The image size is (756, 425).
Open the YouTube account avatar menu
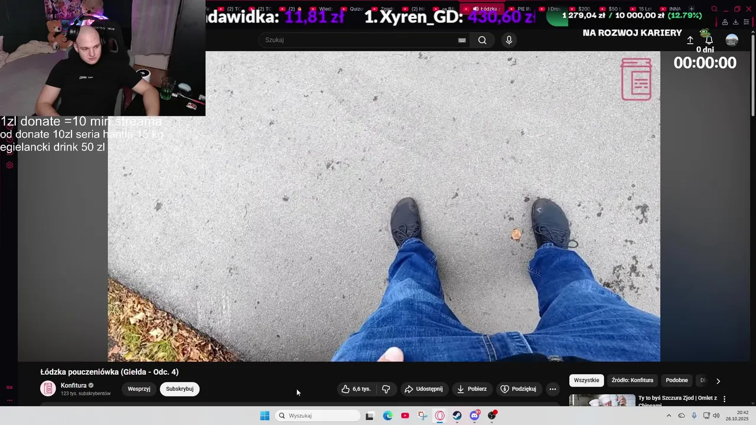click(732, 40)
